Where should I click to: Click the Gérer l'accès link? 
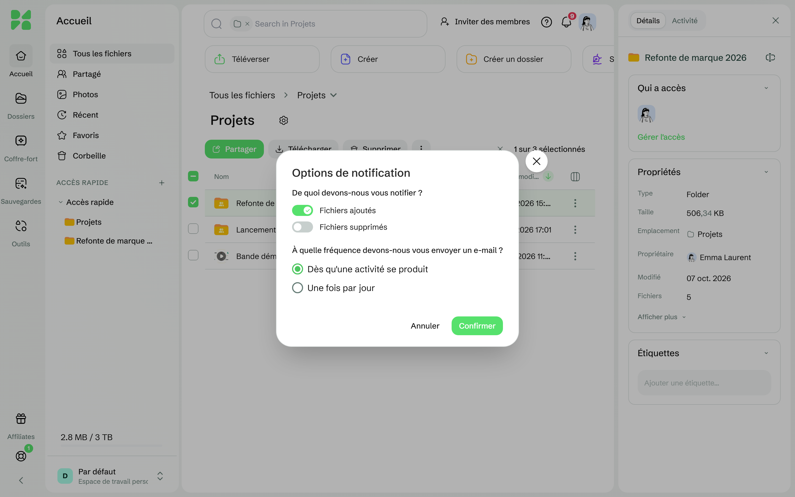[x=661, y=137]
